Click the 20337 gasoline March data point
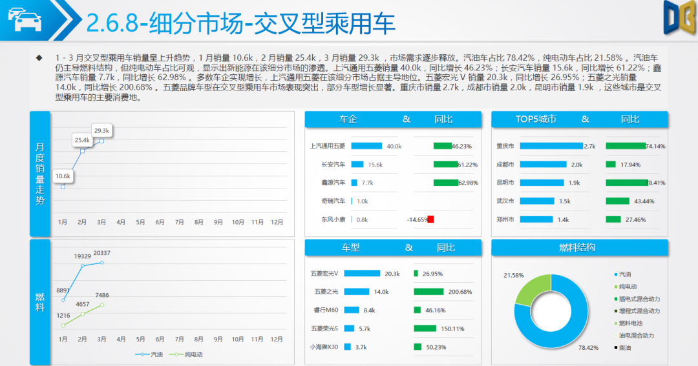698x366 pixels. pos(102,263)
